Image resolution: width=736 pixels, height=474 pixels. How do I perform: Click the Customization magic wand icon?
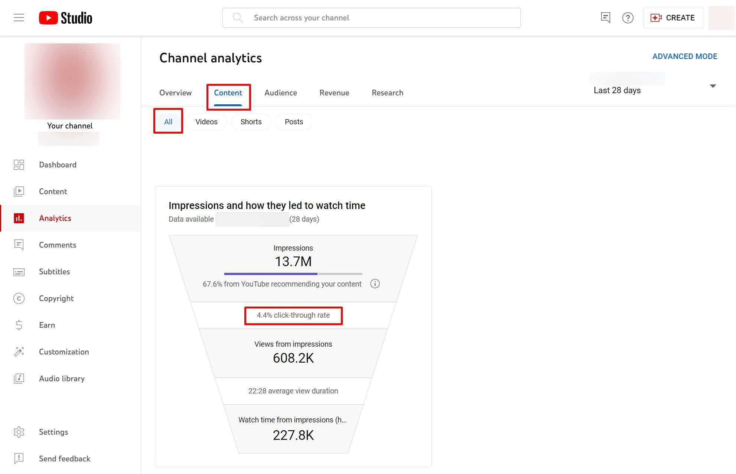coord(19,352)
